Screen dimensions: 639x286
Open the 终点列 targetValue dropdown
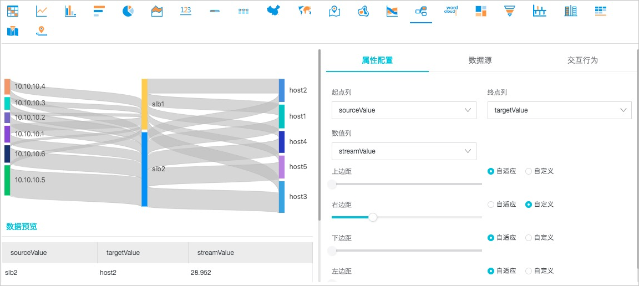tap(560, 110)
